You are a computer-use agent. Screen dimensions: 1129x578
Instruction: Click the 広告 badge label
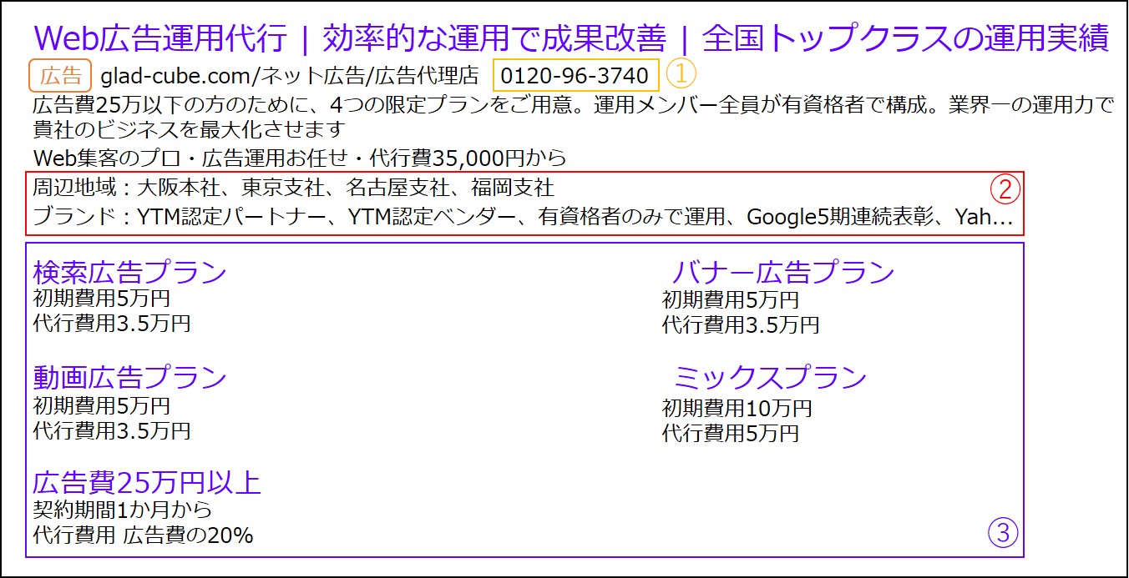tap(61, 76)
